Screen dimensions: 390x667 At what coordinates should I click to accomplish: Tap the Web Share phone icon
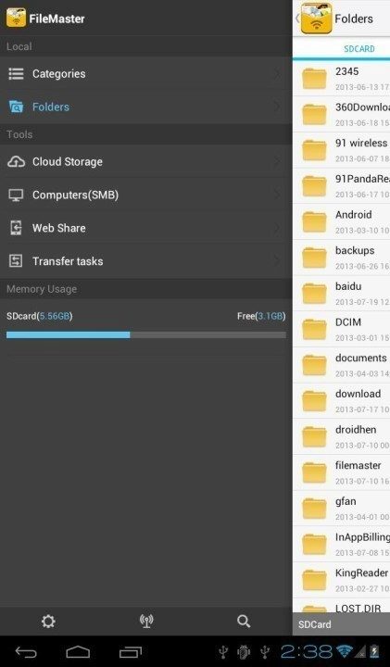[x=16, y=228]
